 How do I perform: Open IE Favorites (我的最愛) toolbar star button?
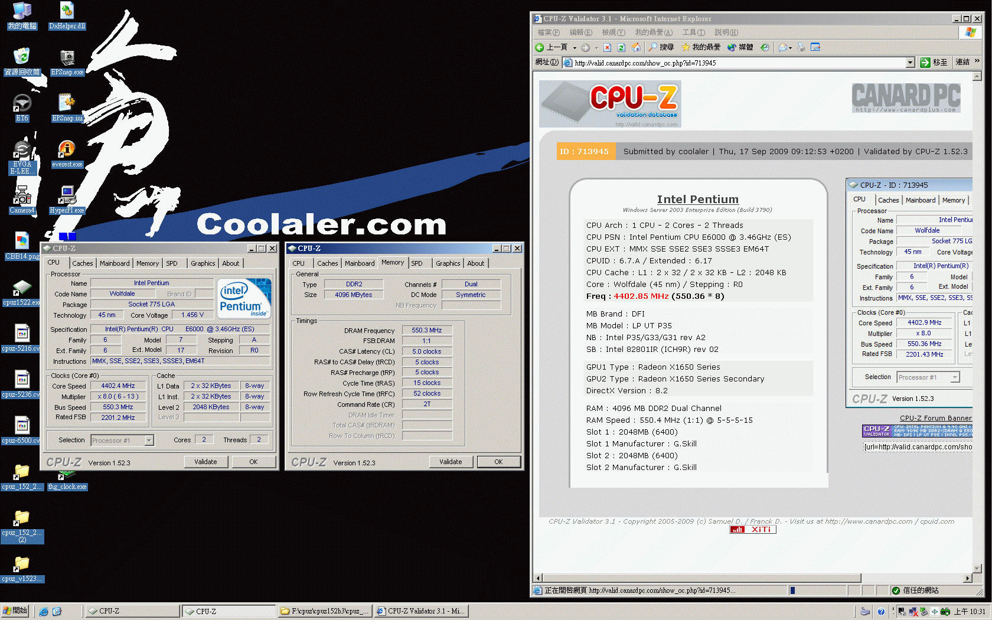coord(700,47)
